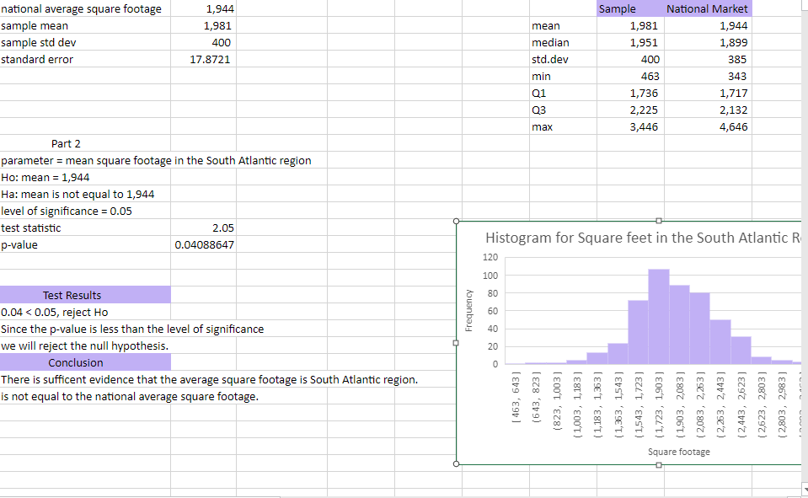Image resolution: width=808 pixels, height=498 pixels.
Task: Select the 'min' row label
Action: tap(563, 77)
